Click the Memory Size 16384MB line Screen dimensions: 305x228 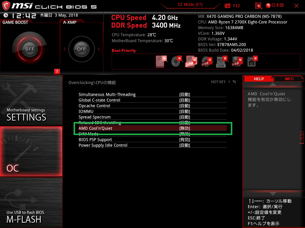221,28
